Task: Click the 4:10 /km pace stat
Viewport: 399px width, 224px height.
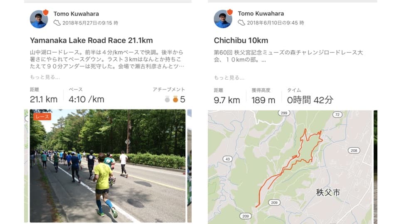Action: click(86, 99)
